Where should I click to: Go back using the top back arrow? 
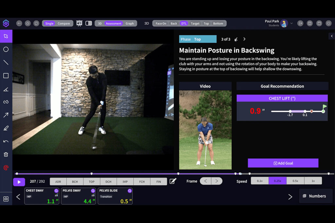tap(19, 23)
